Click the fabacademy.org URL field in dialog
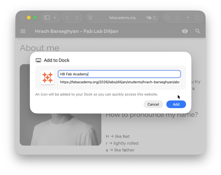 119,82
